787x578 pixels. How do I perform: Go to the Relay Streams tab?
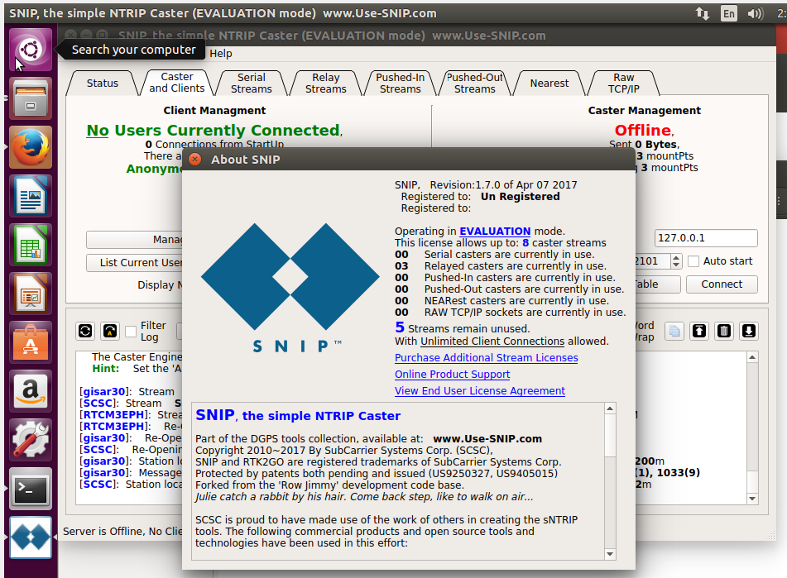click(x=326, y=84)
